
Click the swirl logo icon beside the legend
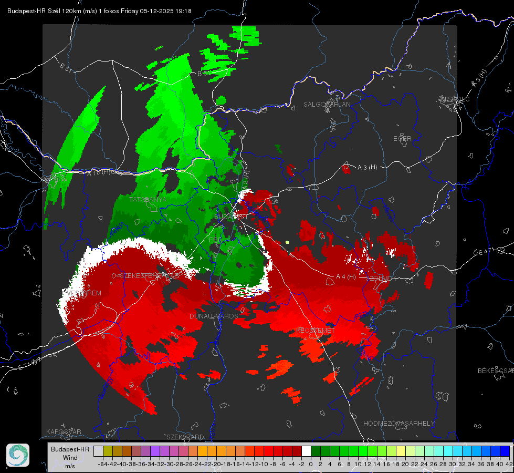[18, 455]
